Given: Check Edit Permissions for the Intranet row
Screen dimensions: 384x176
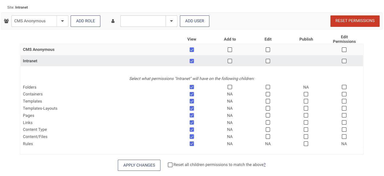Looking at the screenshot, I should coord(344,61).
